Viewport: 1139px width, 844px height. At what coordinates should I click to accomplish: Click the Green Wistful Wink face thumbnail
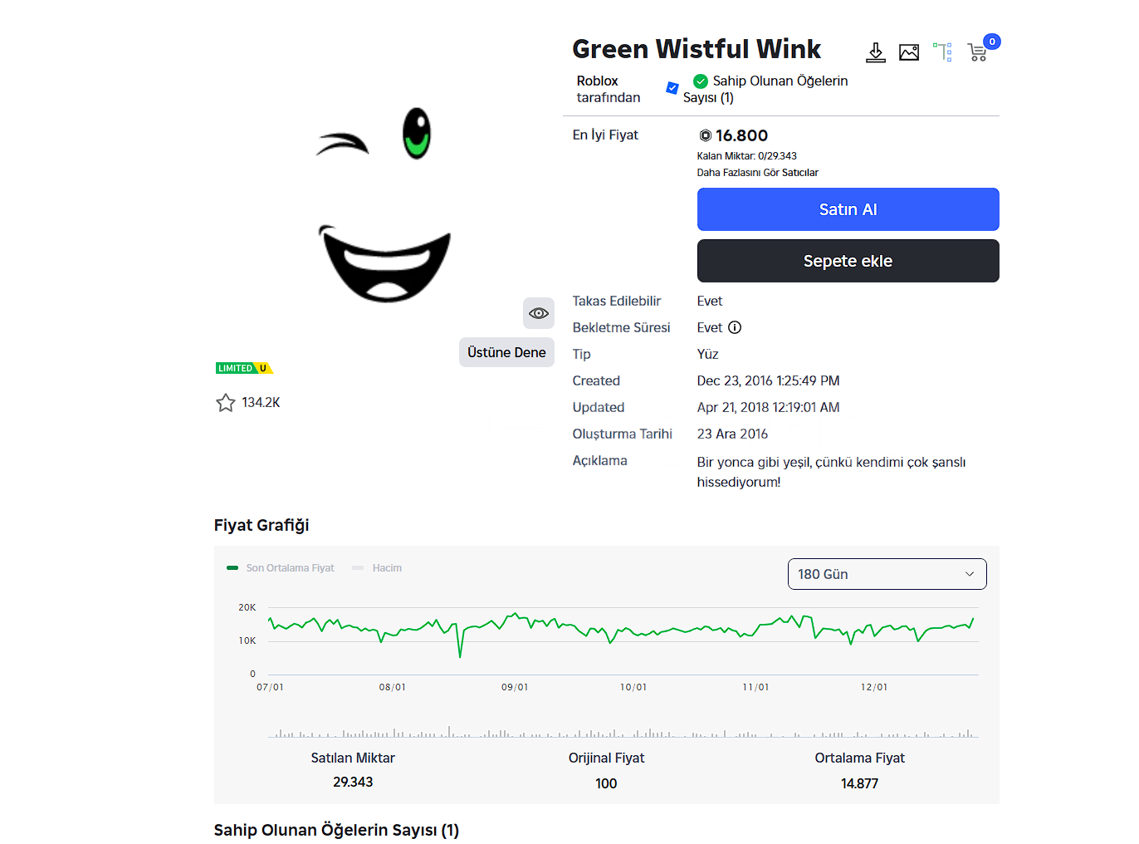coord(384,204)
